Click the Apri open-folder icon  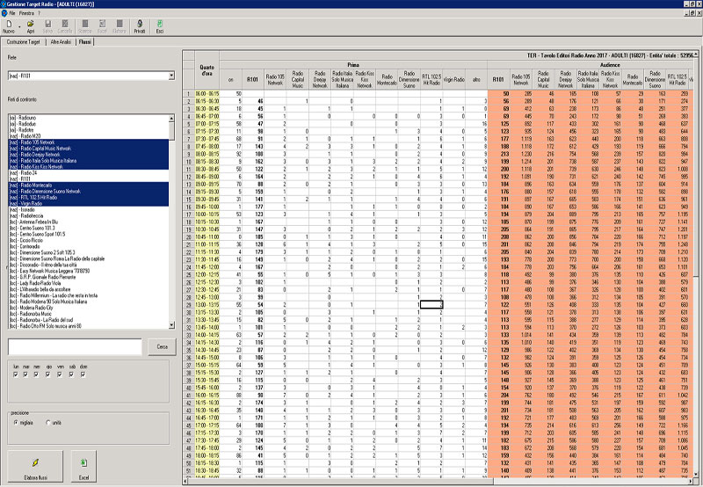[30, 26]
